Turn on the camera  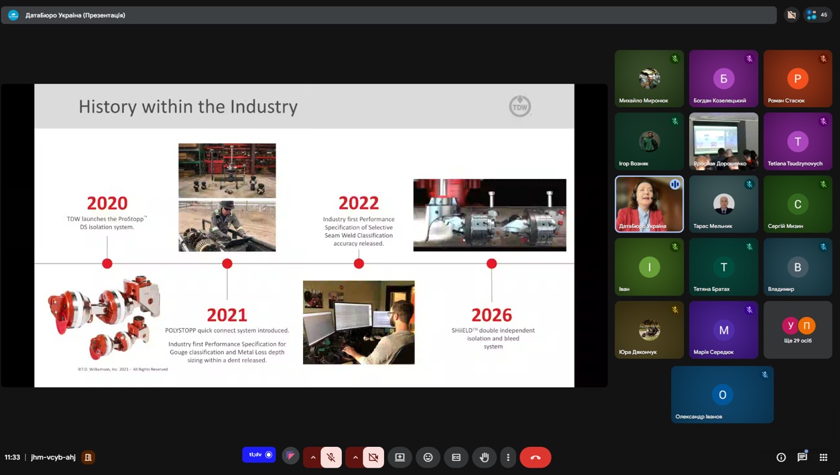pyautogui.click(x=373, y=457)
